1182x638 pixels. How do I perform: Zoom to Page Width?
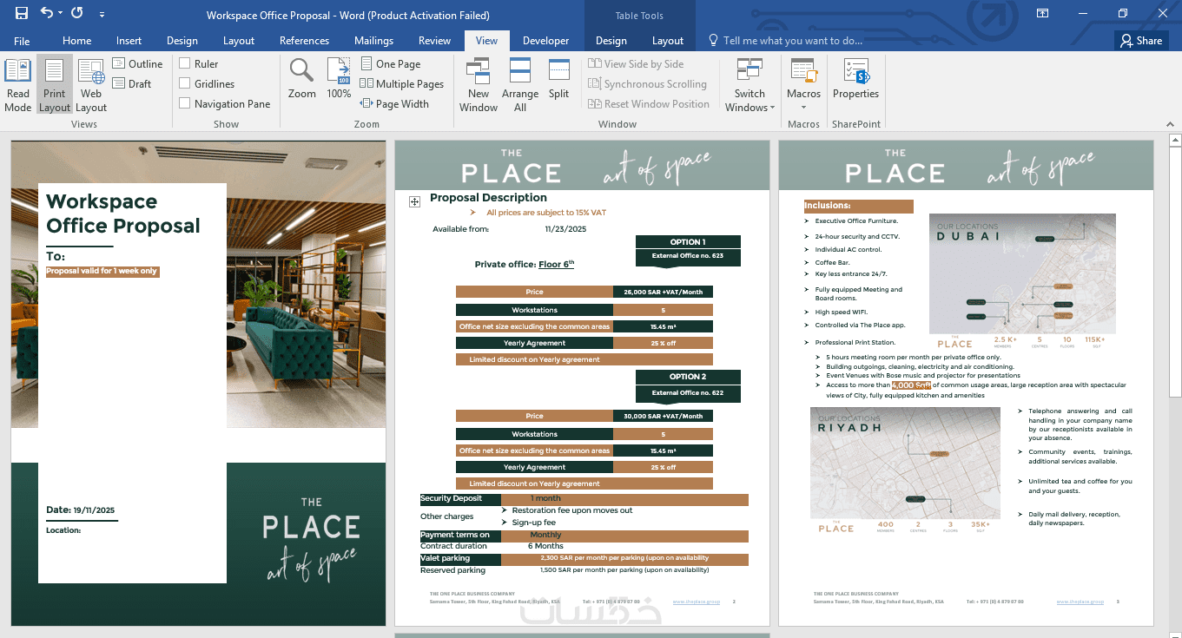tap(395, 103)
